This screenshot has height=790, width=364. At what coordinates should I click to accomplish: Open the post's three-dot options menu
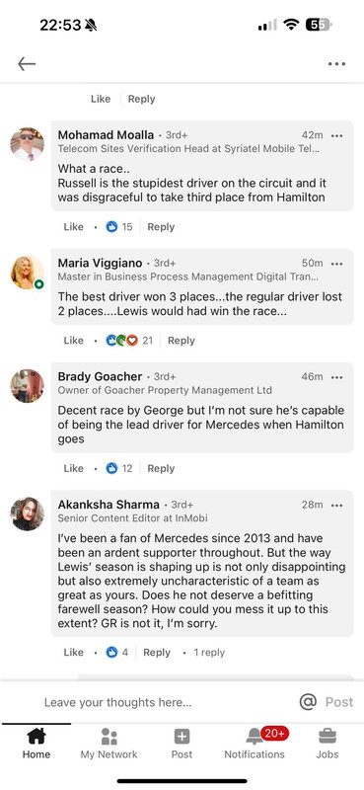point(336,64)
